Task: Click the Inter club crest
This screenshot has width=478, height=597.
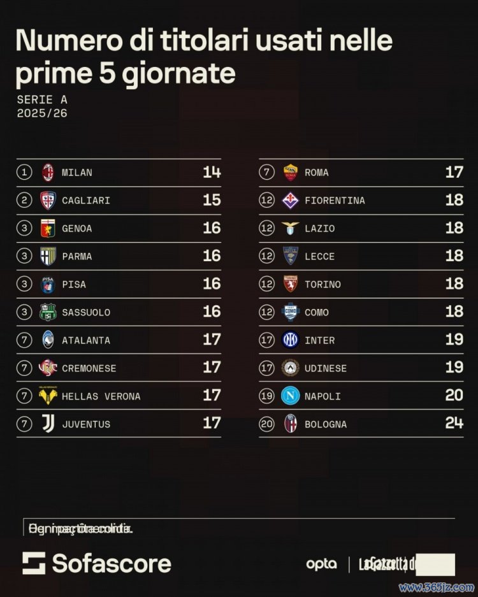Action: point(290,340)
